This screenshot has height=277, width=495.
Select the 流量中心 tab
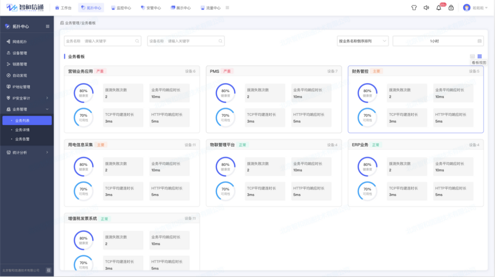click(210, 8)
